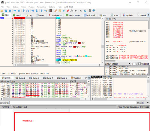Check for updates with the globe icon

click(94, 11)
